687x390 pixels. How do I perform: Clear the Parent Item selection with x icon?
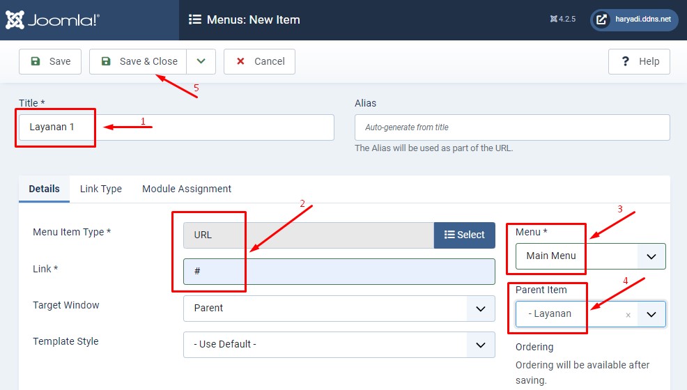click(628, 315)
